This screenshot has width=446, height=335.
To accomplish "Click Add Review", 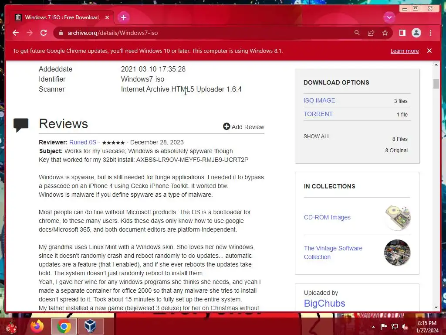I will point(243,127).
